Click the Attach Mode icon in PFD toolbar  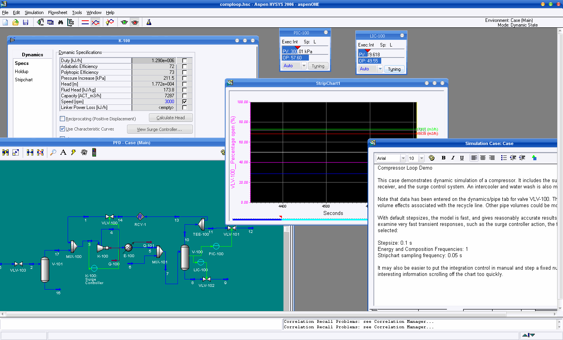pos(5,152)
